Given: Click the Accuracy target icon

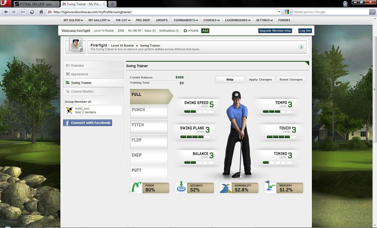Looking at the screenshot, I should coord(181,188).
